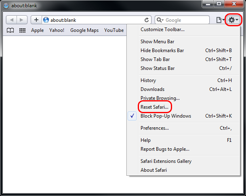
Task: Open the Google Maps bookmark
Action: [x=84, y=30]
